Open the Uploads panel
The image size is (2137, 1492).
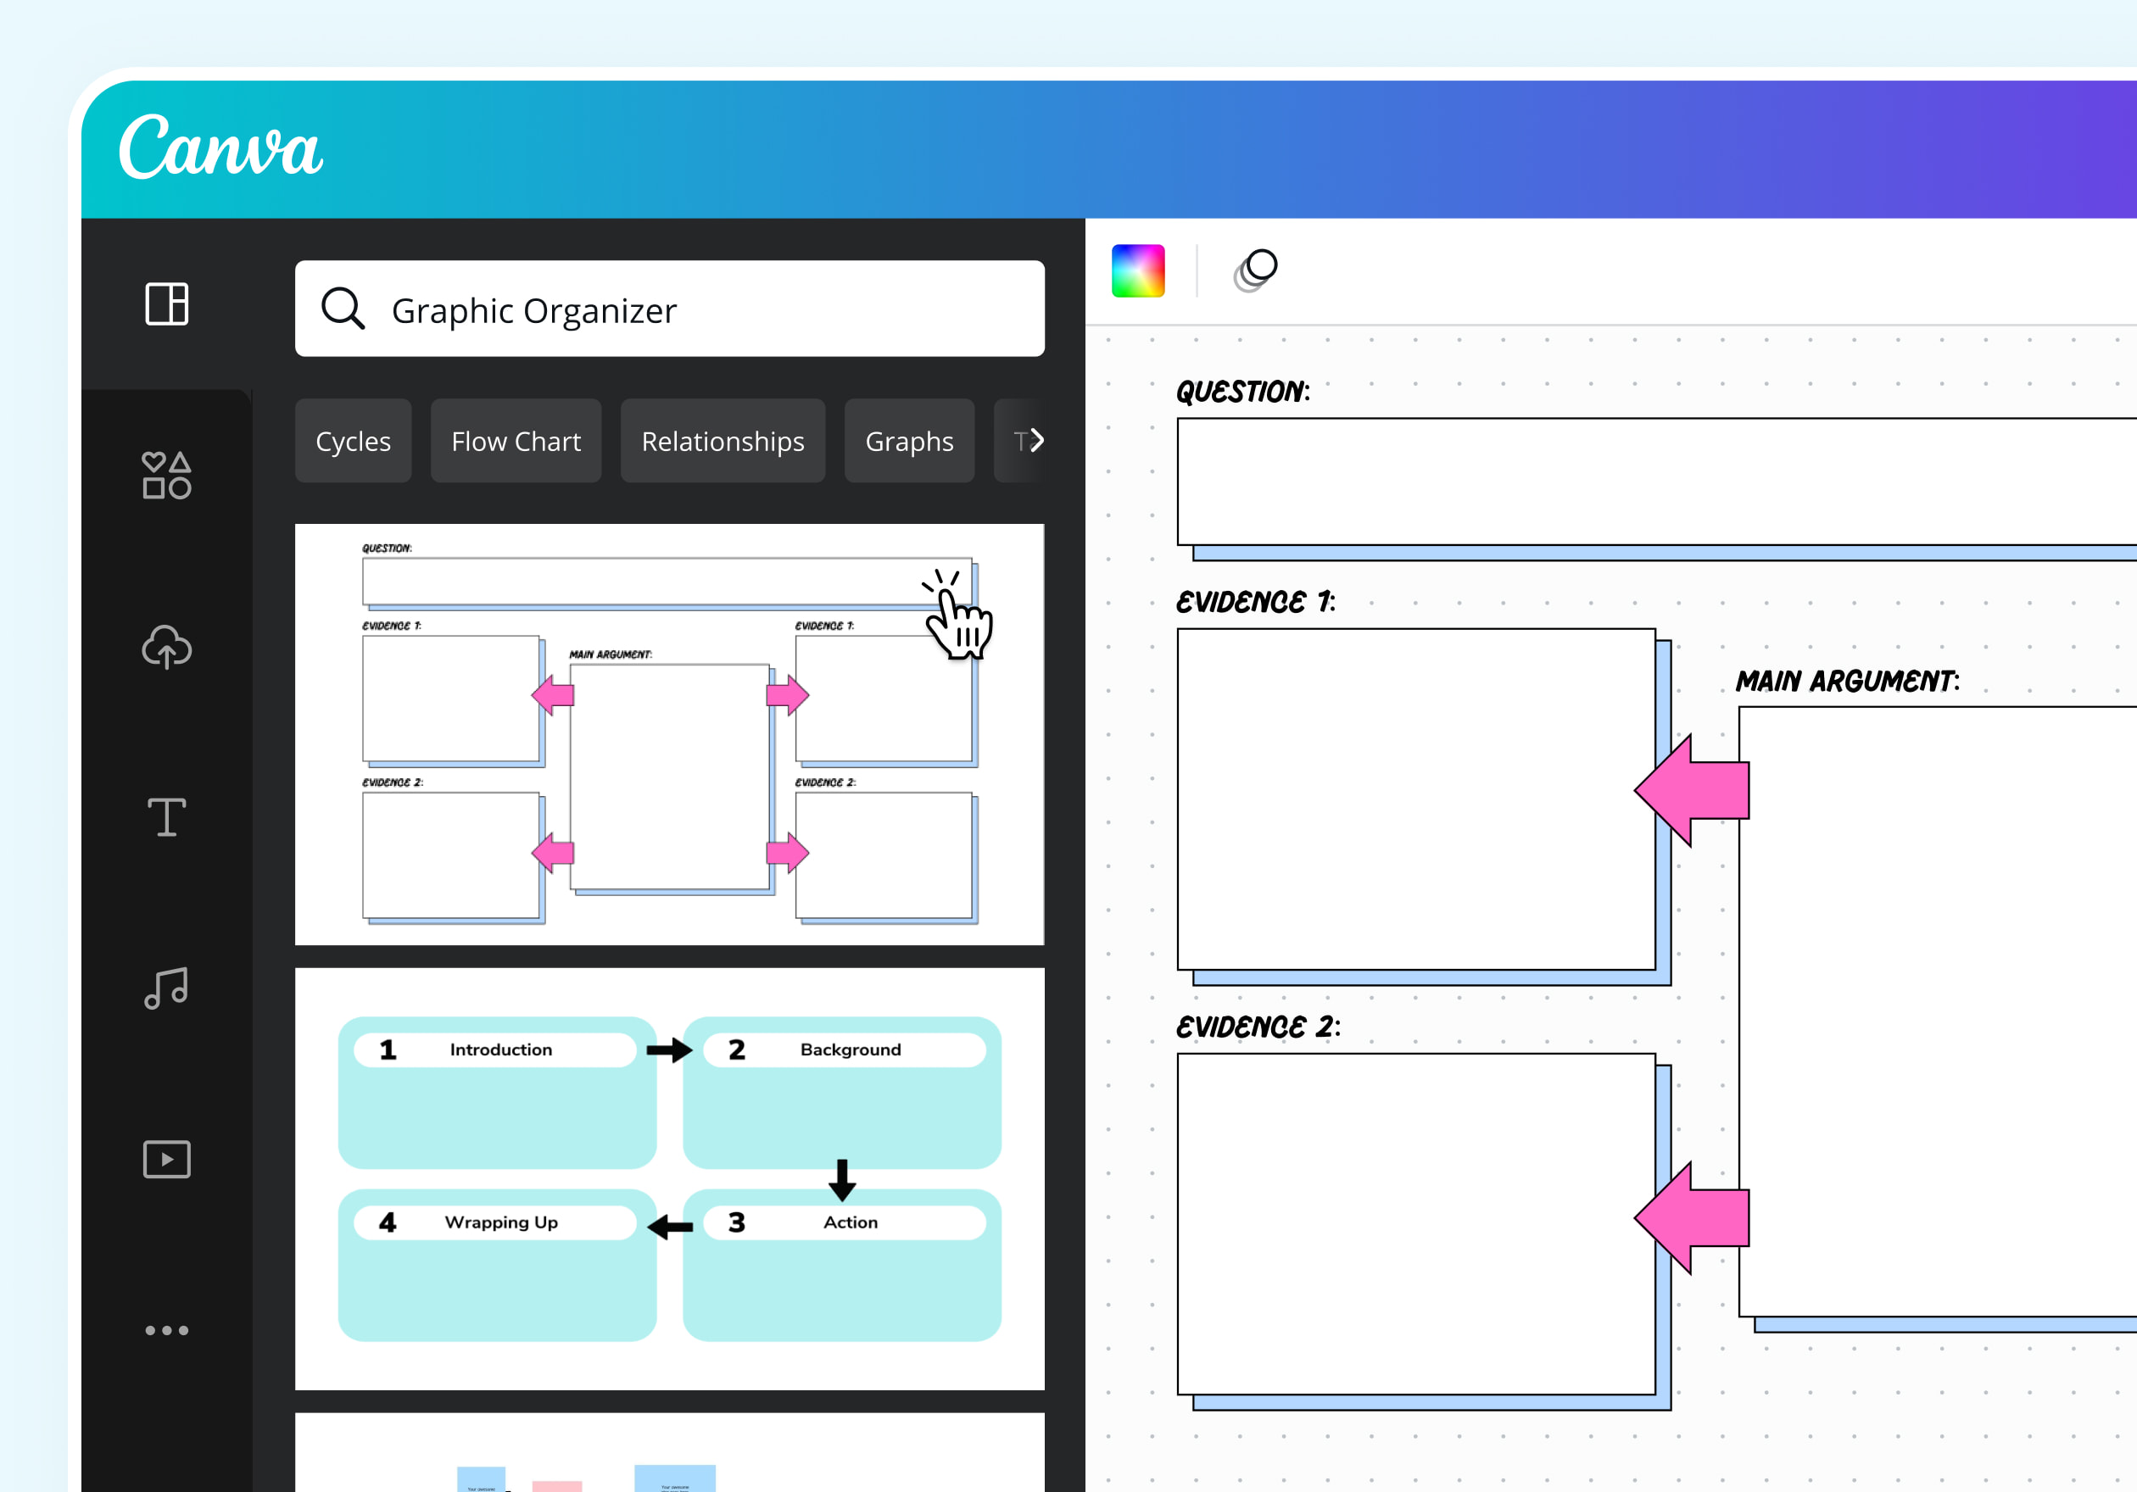[166, 649]
